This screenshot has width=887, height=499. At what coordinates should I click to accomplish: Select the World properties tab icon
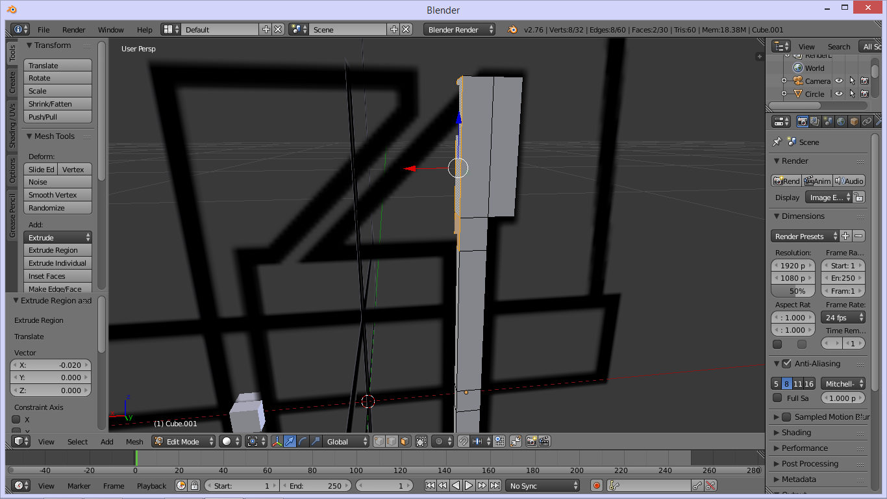point(841,122)
